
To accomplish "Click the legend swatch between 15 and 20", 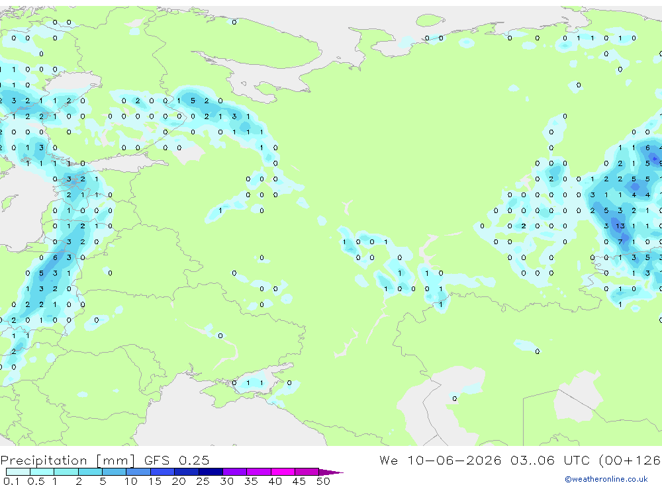I will point(162,472).
